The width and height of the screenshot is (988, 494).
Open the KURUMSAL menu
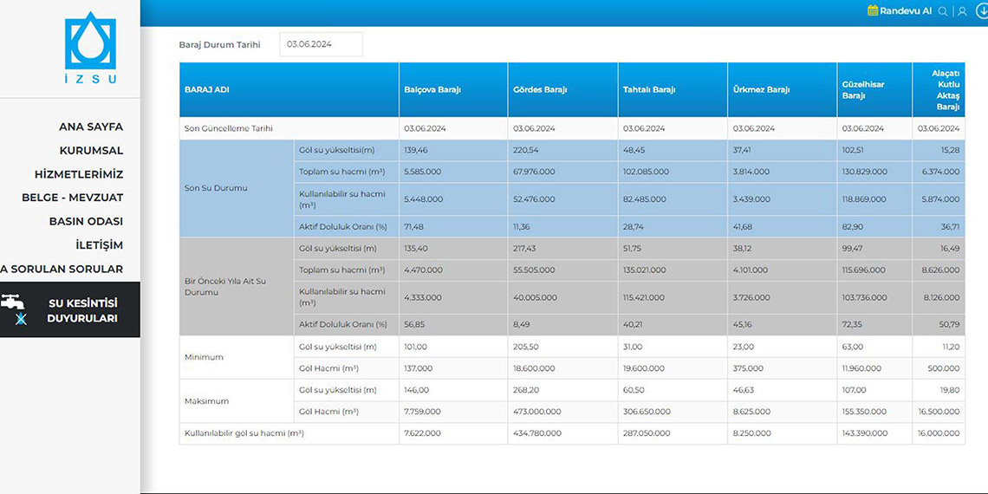(90, 150)
